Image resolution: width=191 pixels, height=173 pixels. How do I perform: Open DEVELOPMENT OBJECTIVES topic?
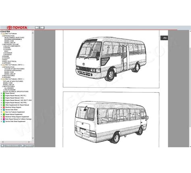[14, 38]
